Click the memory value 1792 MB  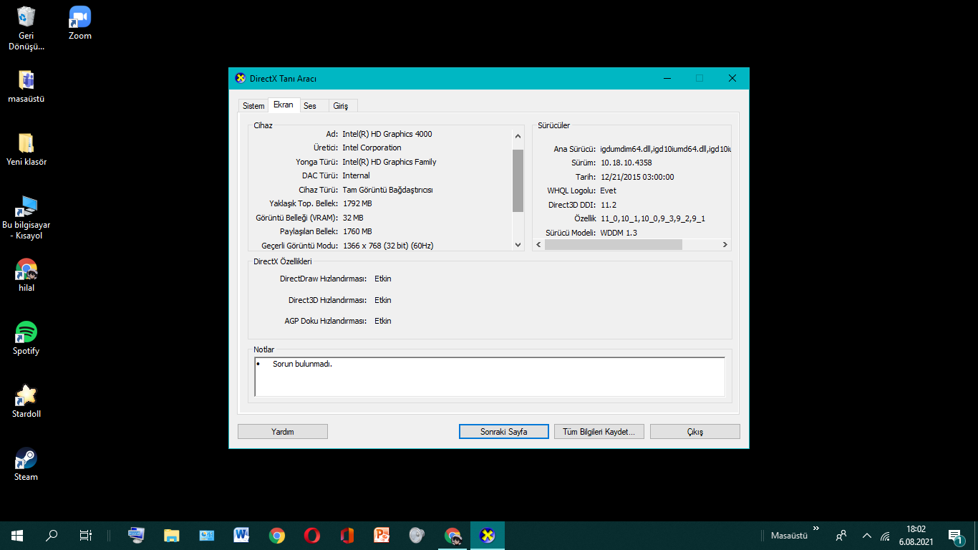tap(357, 203)
